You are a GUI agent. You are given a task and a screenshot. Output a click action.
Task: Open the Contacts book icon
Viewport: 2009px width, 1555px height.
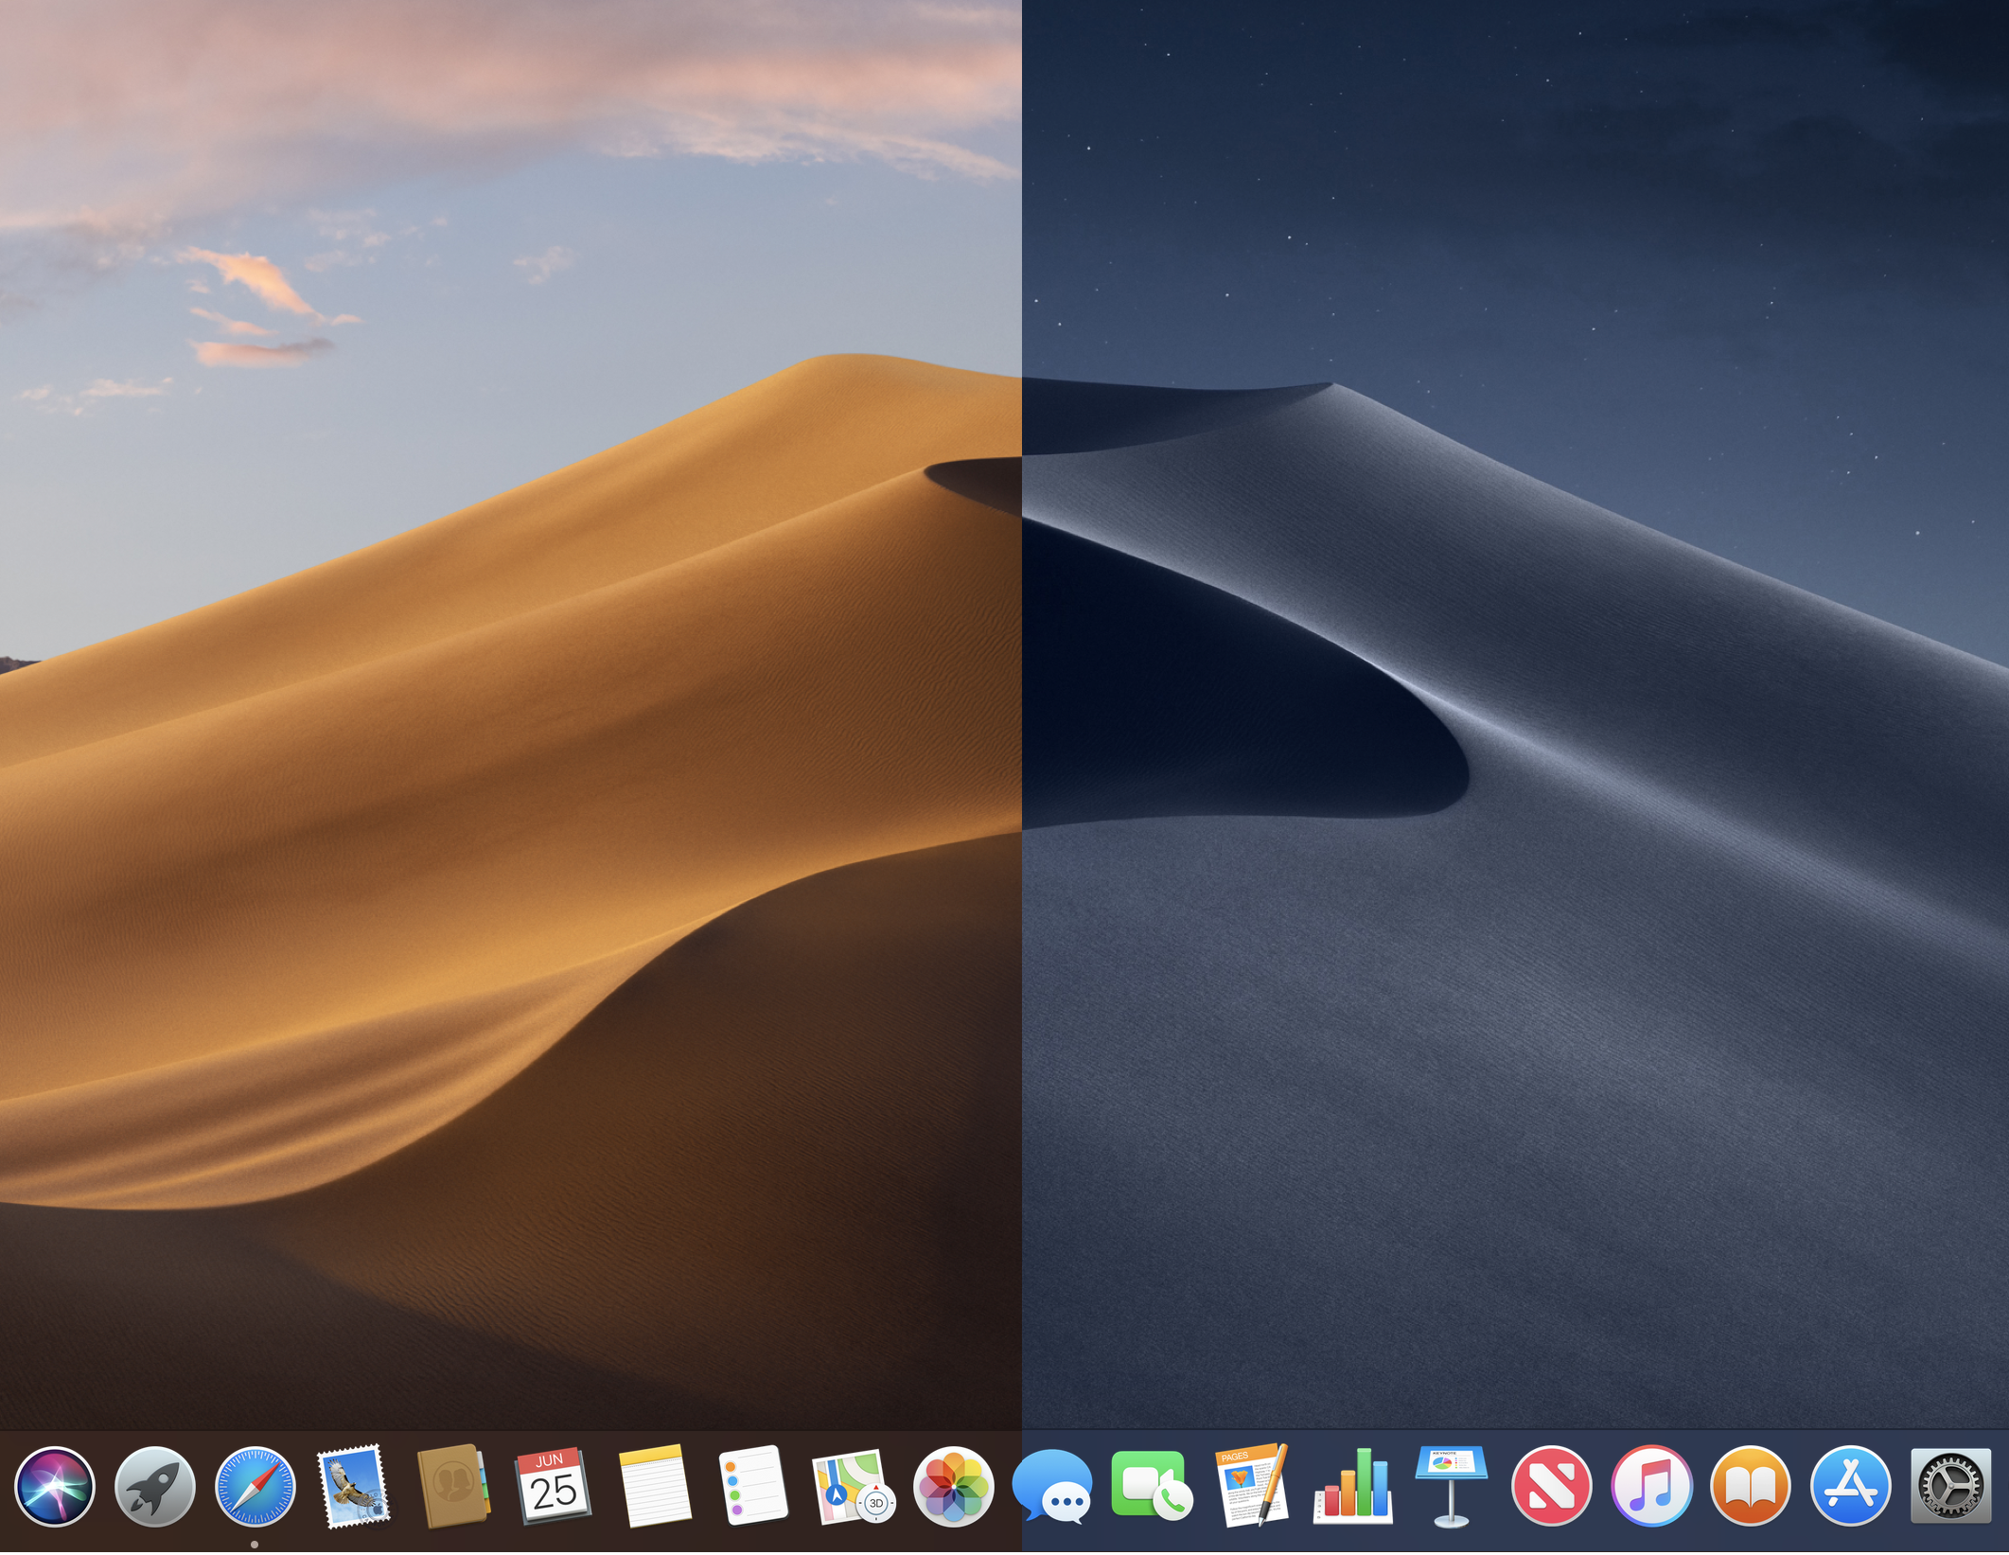(453, 1487)
